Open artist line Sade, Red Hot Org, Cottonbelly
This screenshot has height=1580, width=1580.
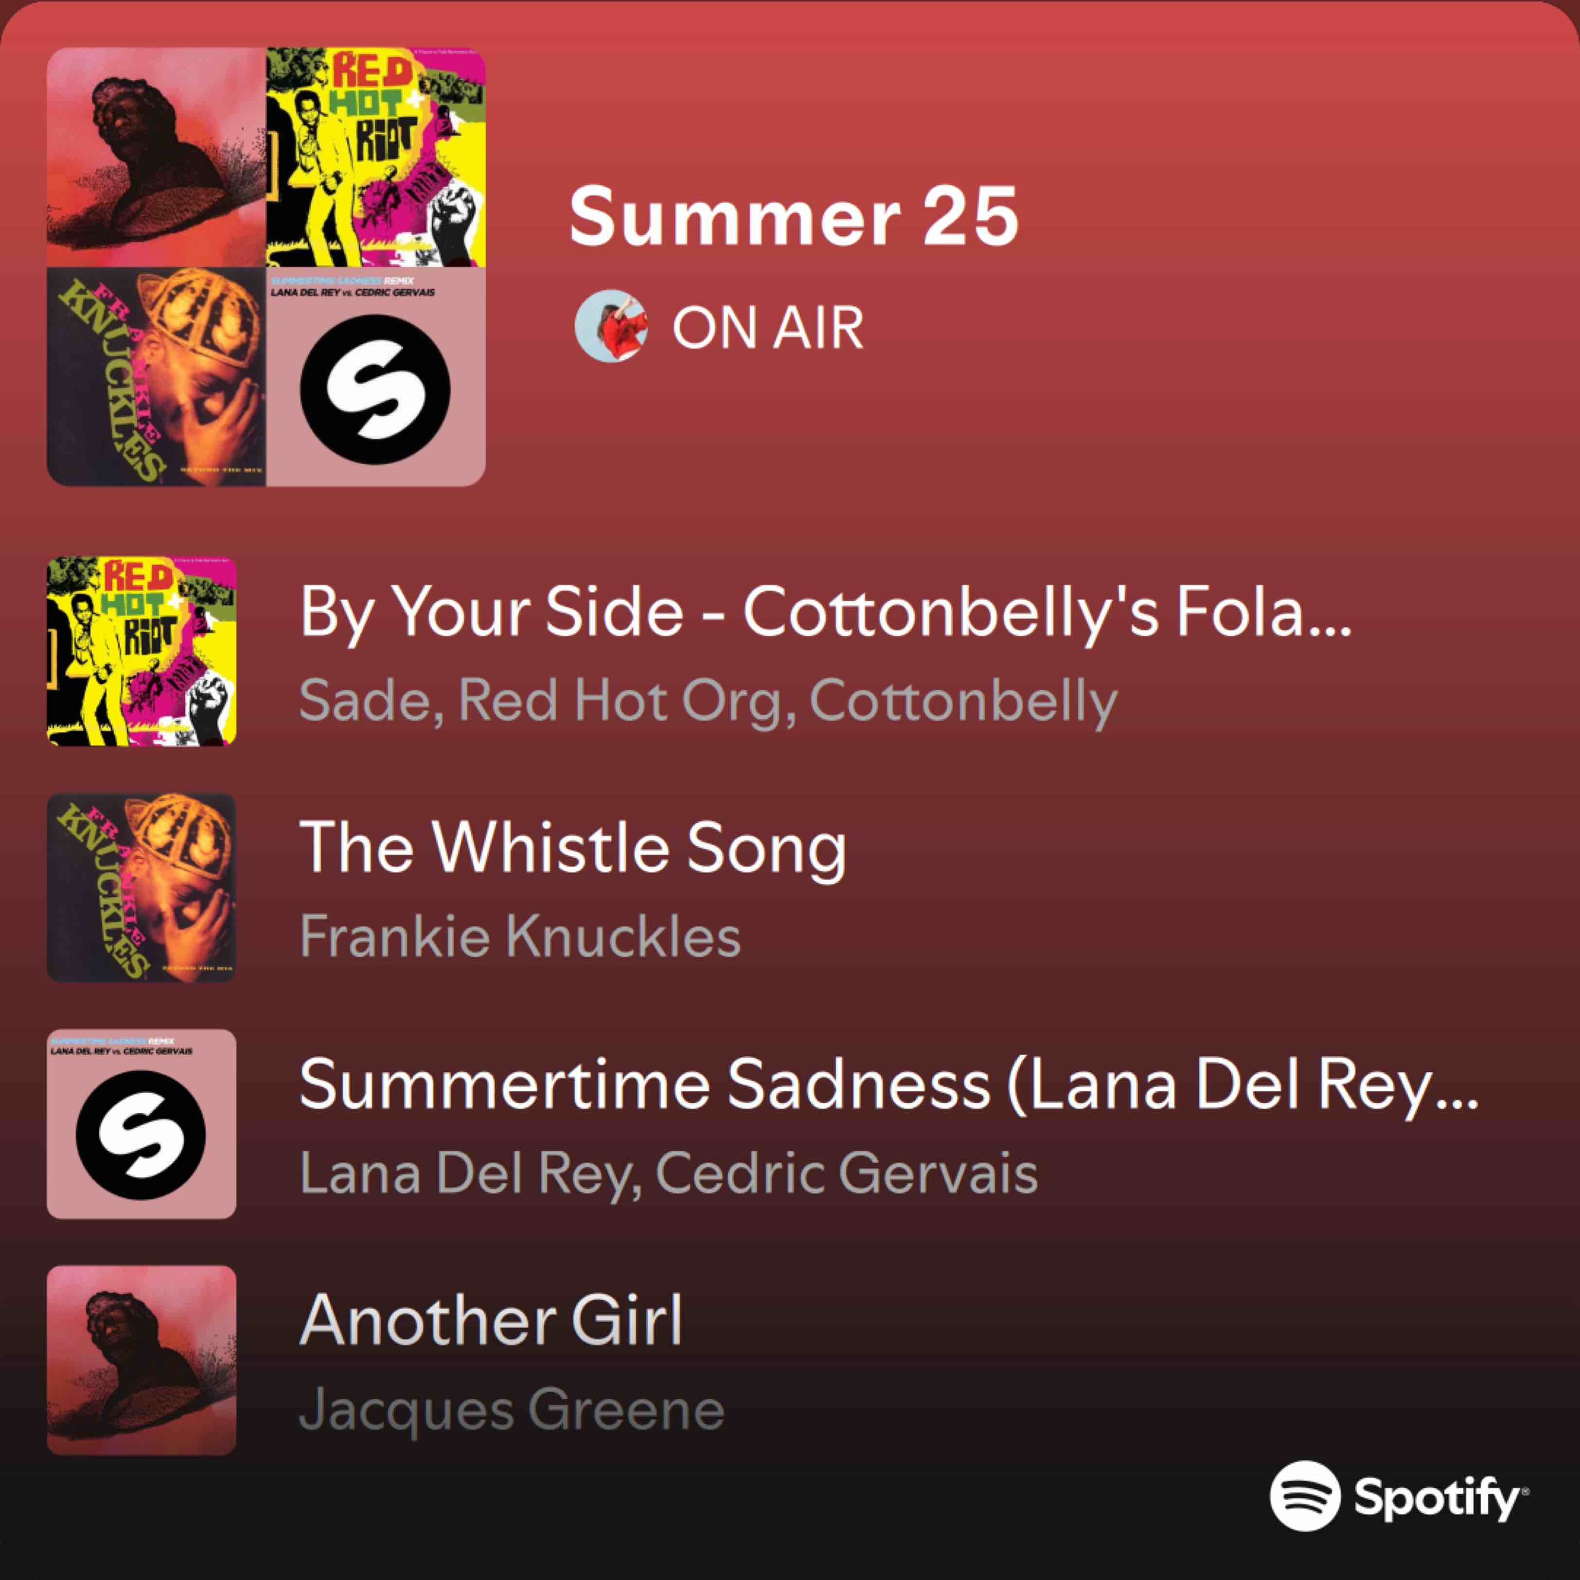pos(708,702)
